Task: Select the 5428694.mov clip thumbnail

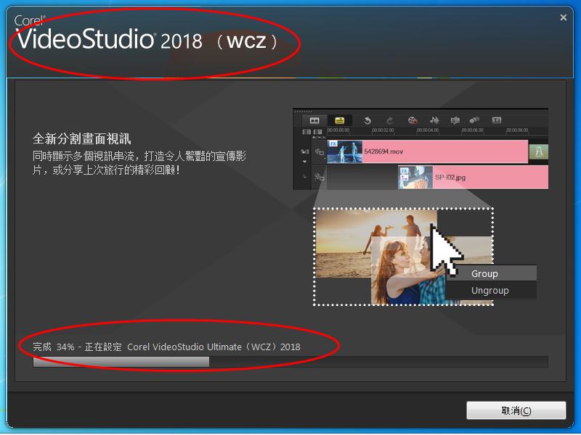Action: coord(345,152)
